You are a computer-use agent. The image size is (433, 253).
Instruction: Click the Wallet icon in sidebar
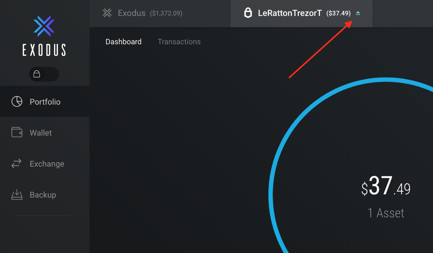coord(17,132)
